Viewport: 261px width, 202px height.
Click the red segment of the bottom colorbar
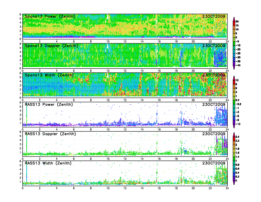[234, 139]
